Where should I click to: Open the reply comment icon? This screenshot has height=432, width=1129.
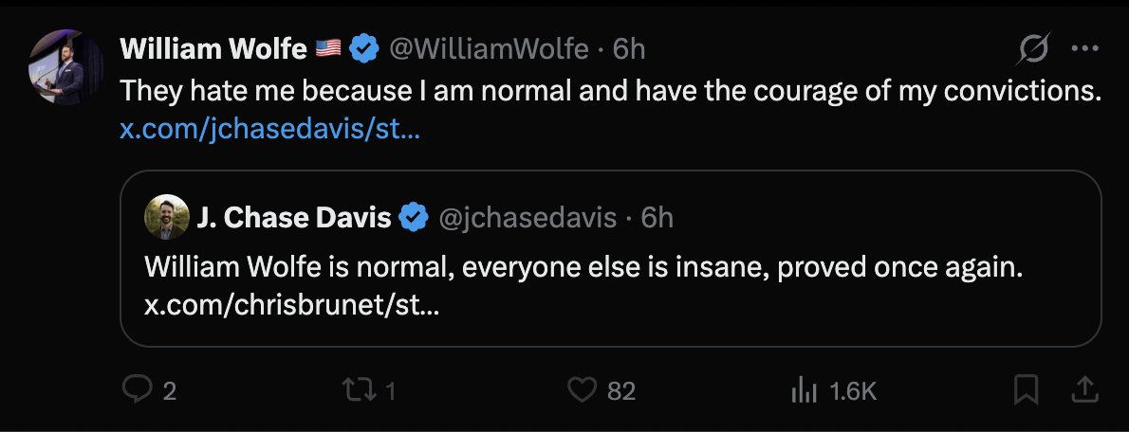click(136, 390)
